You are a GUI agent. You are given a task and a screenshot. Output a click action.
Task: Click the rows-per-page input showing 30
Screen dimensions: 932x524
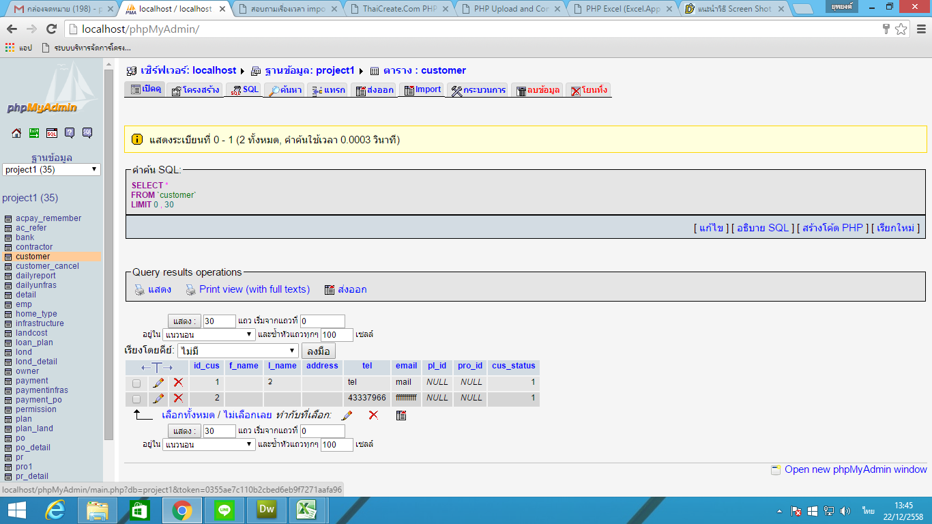pos(218,320)
